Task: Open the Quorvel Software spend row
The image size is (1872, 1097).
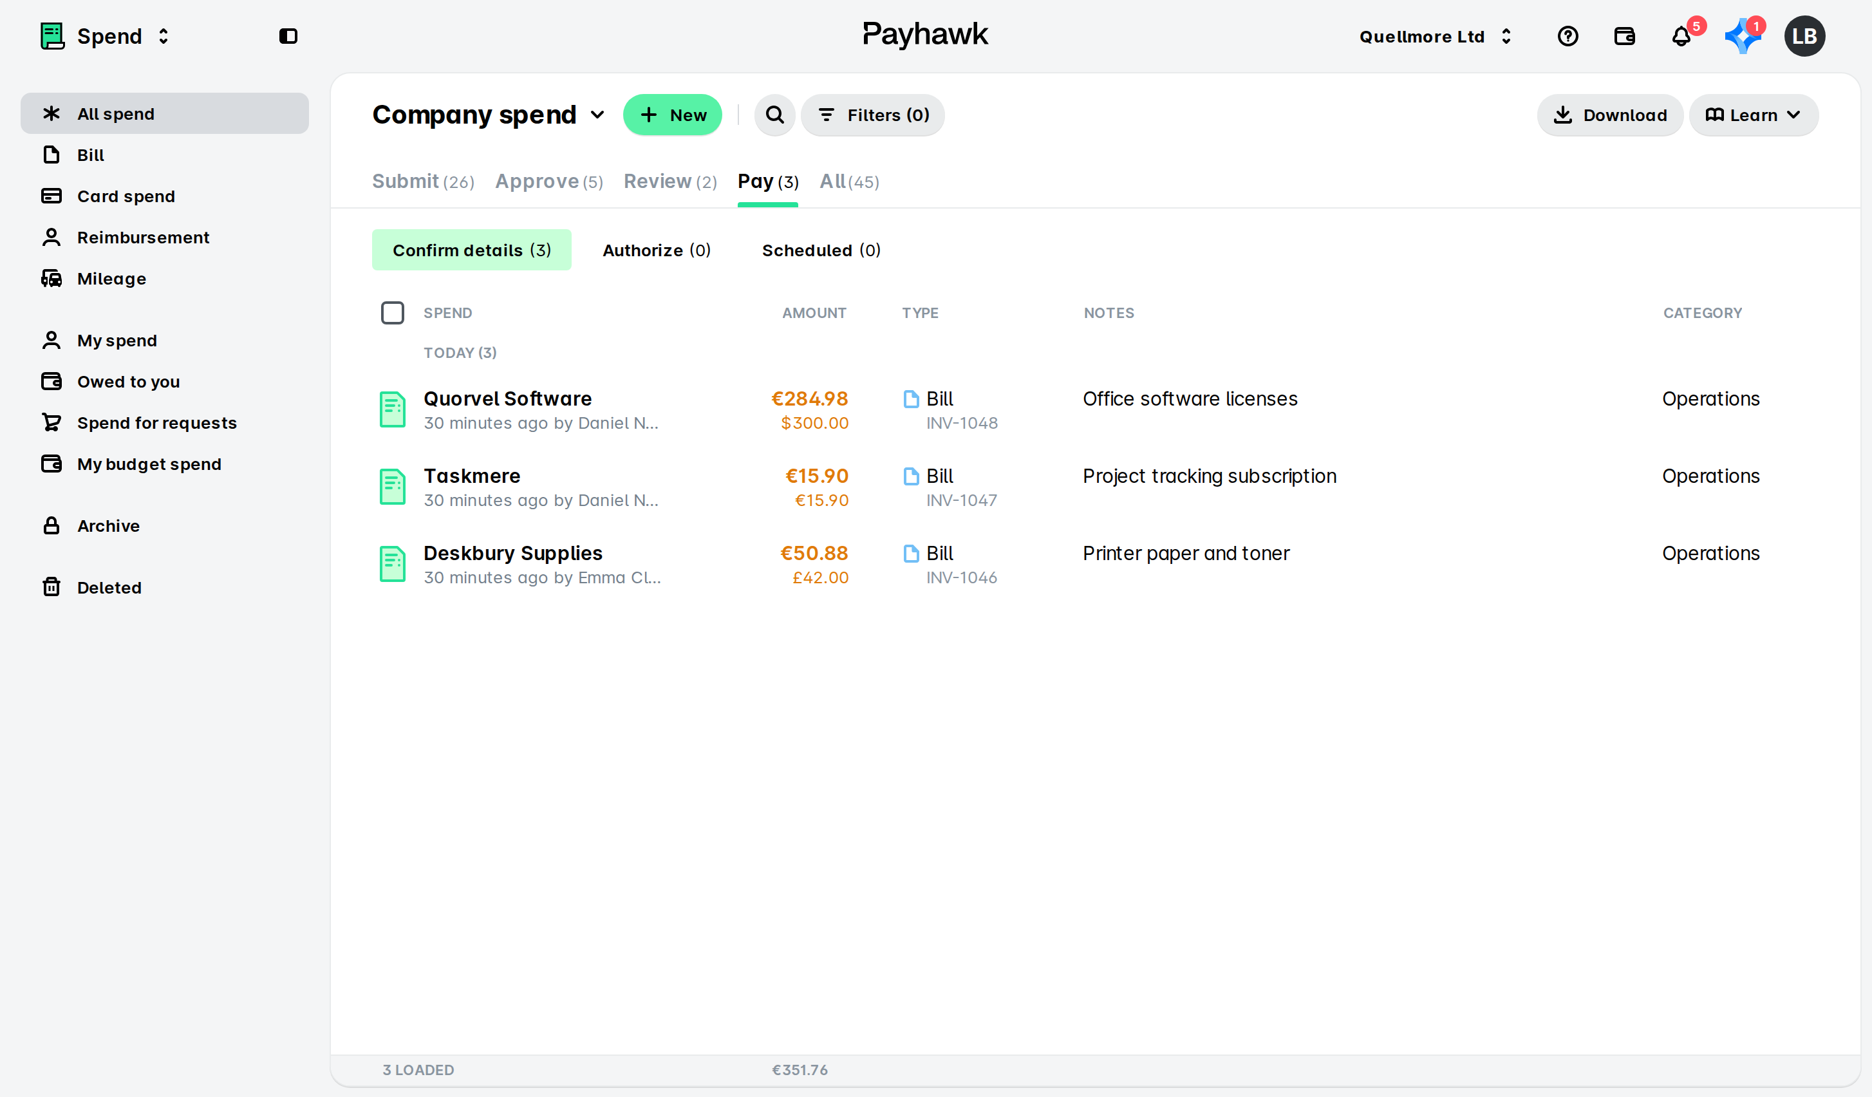Action: tap(1096, 410)
